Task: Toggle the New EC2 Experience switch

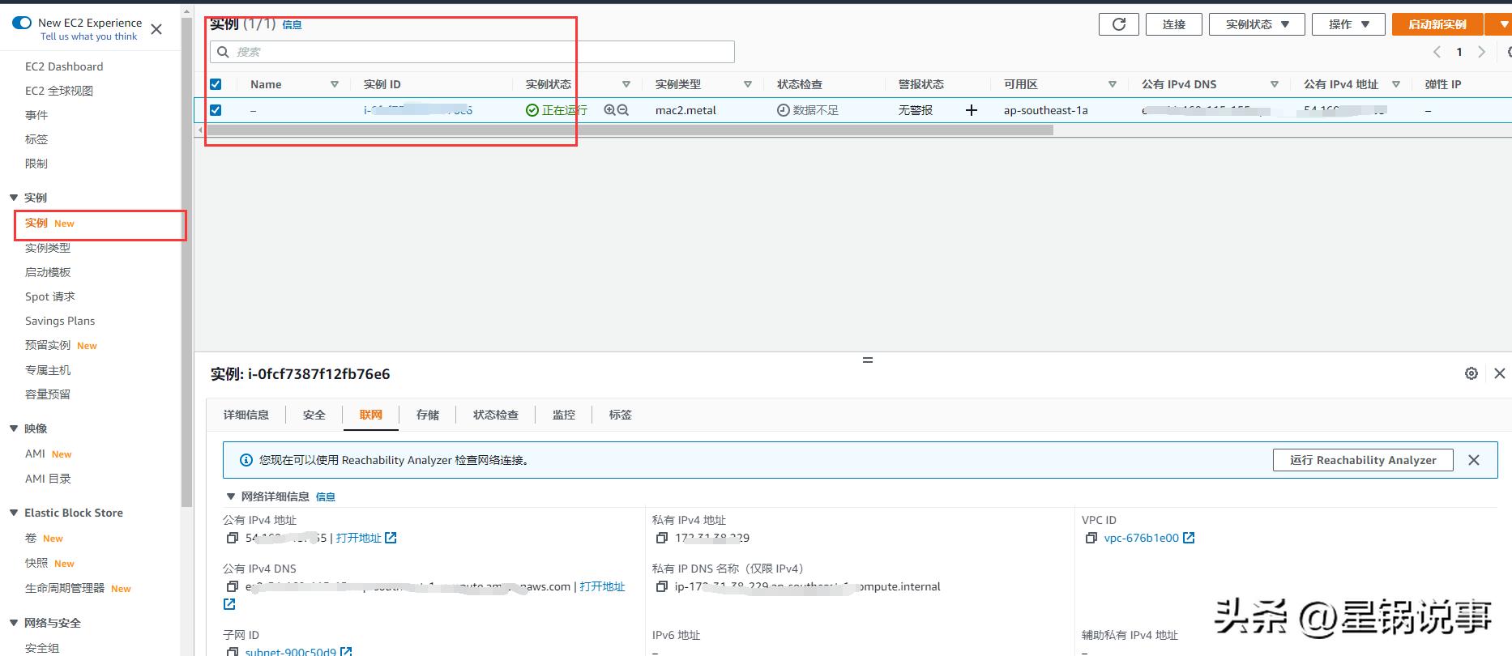Action: (22, 23)
